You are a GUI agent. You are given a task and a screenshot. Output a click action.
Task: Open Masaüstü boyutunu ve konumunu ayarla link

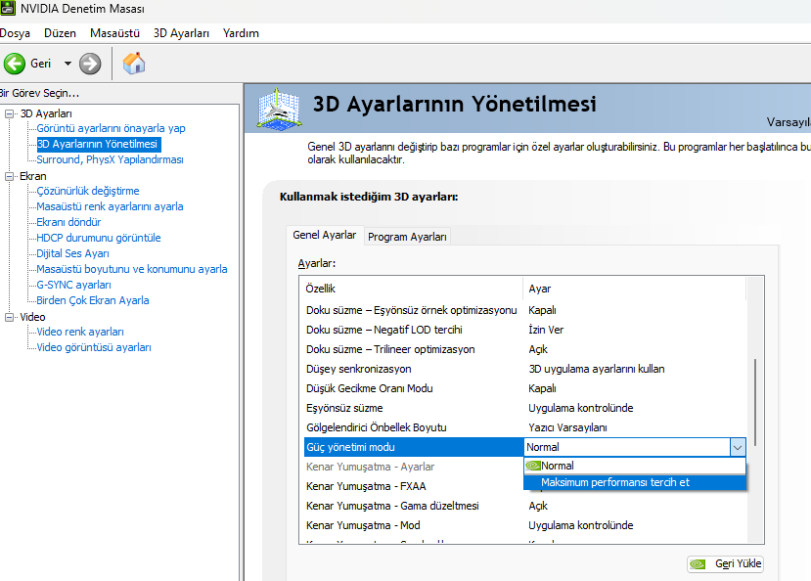(132, 269)
